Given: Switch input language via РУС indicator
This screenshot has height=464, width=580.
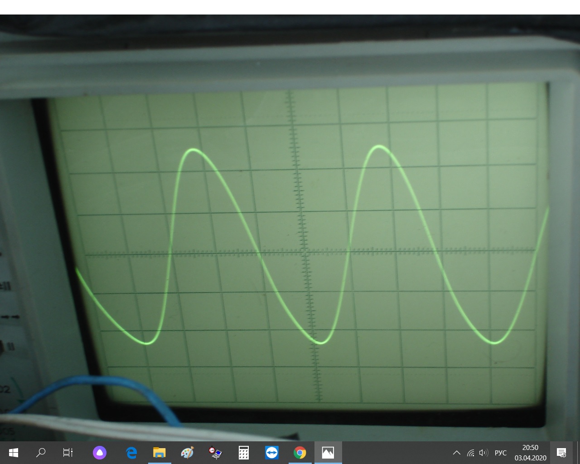Looking at the screenshot, I should [501, 453].
